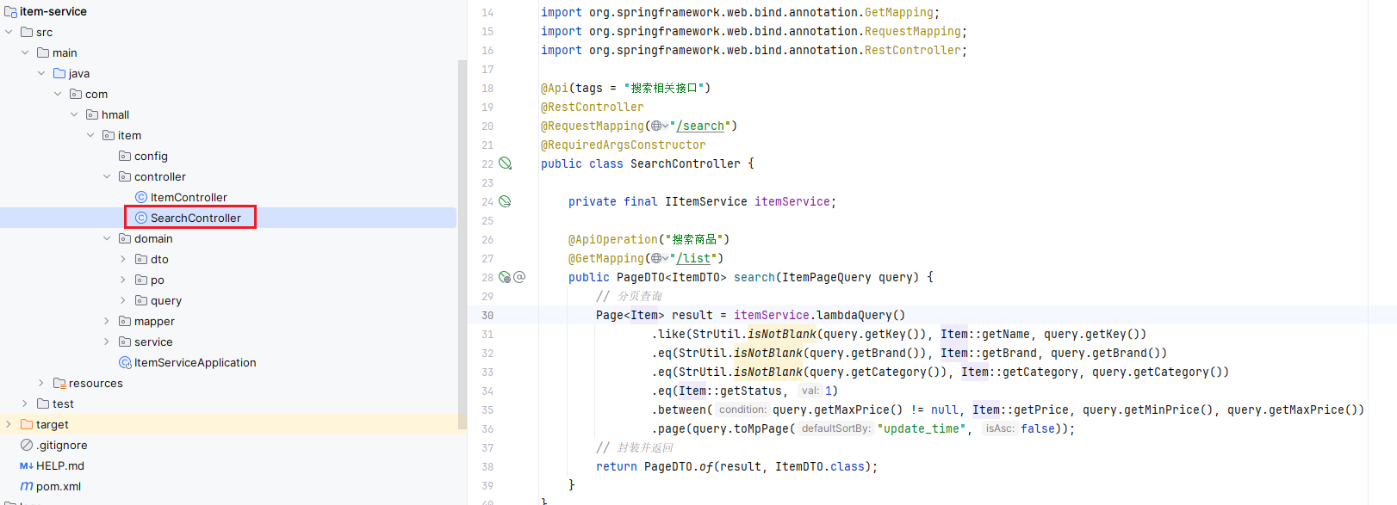1397x505 pixels.
Task: Select ItemServiceApplication in the tree
Action: (195, 362)
